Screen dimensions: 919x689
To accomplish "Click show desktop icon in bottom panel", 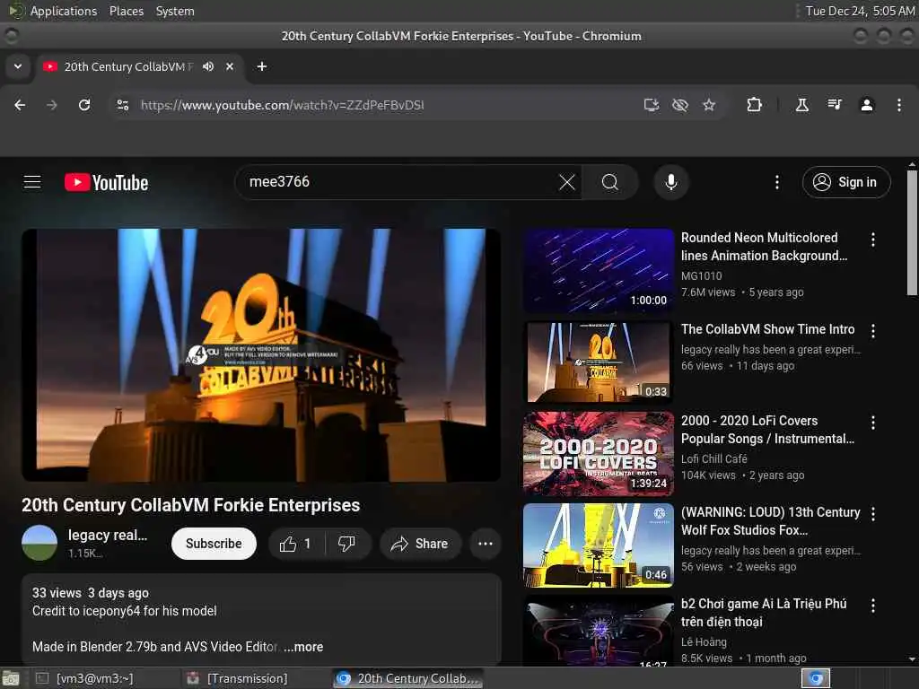I will 11,679.
